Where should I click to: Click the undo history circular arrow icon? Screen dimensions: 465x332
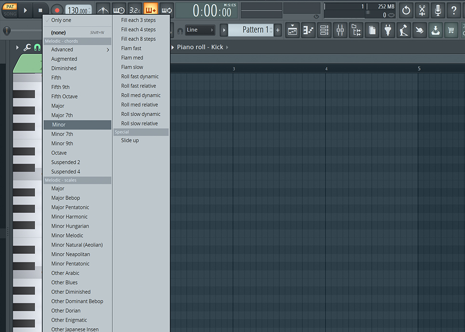[406, 10]
